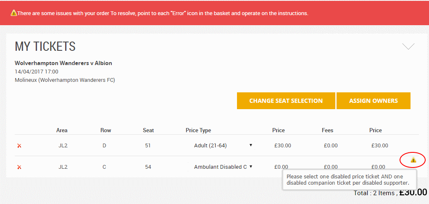This screenshot has height=204, width=429.
Task: Click the Fees column header
Action: point(327,130)
